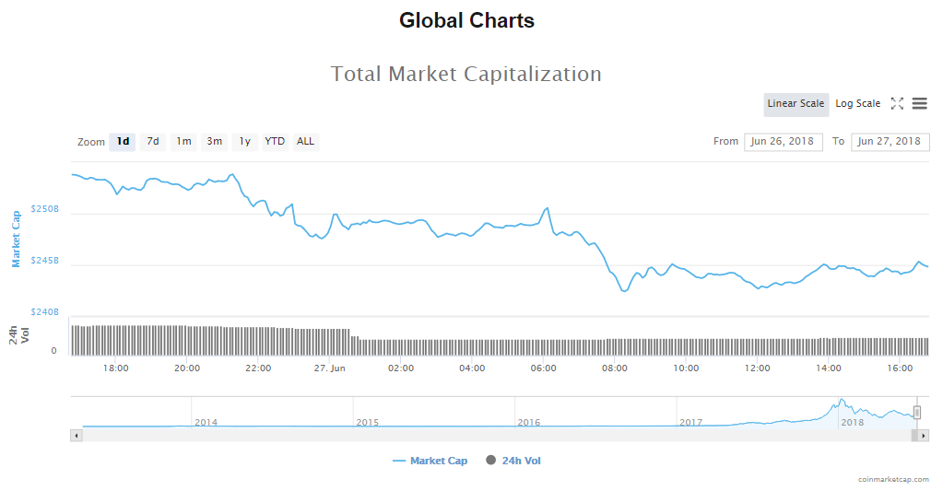Open the From date field
The image size is (943, 491).
783,142
